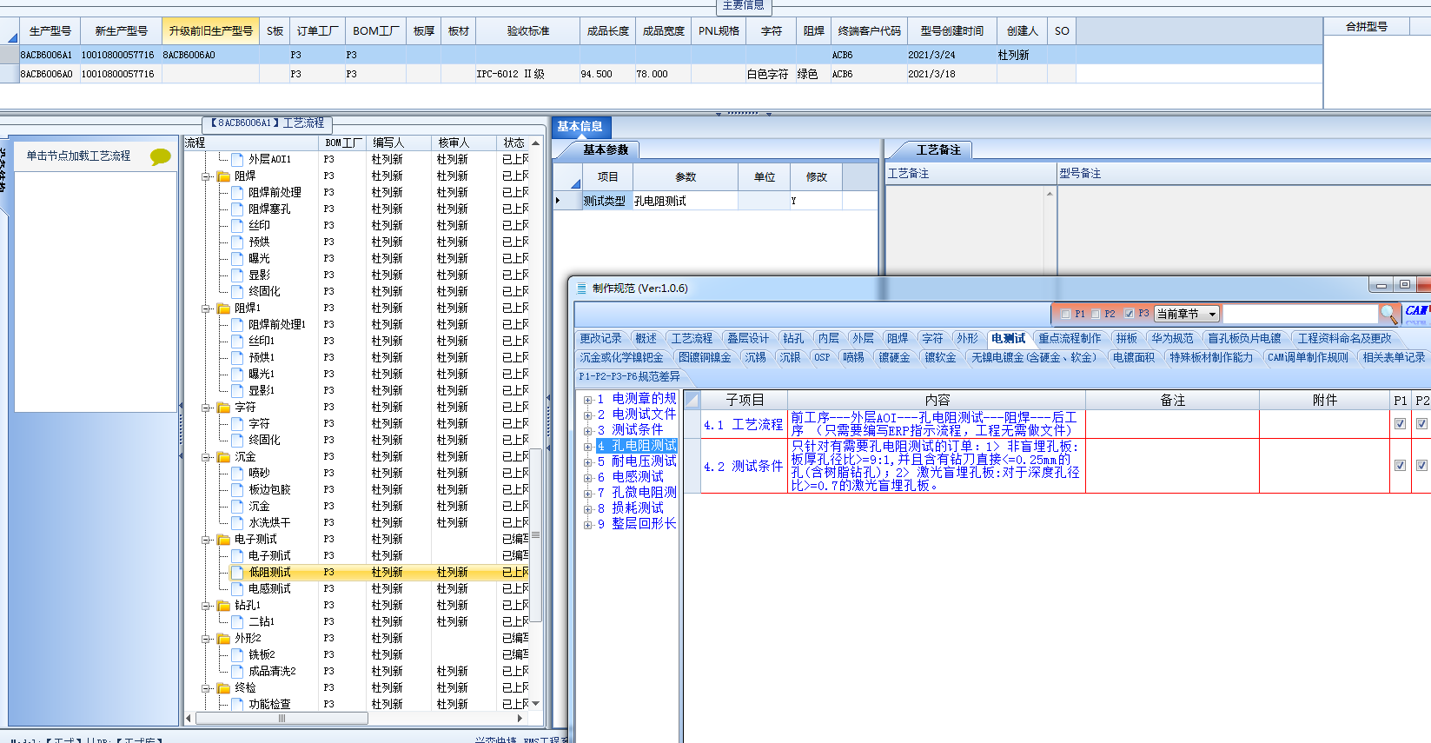Viewport: 1431px width, 743px height.
Task: Expand node 5 耐电压测试
Action: pyautogui.click(x=587, y=462)
